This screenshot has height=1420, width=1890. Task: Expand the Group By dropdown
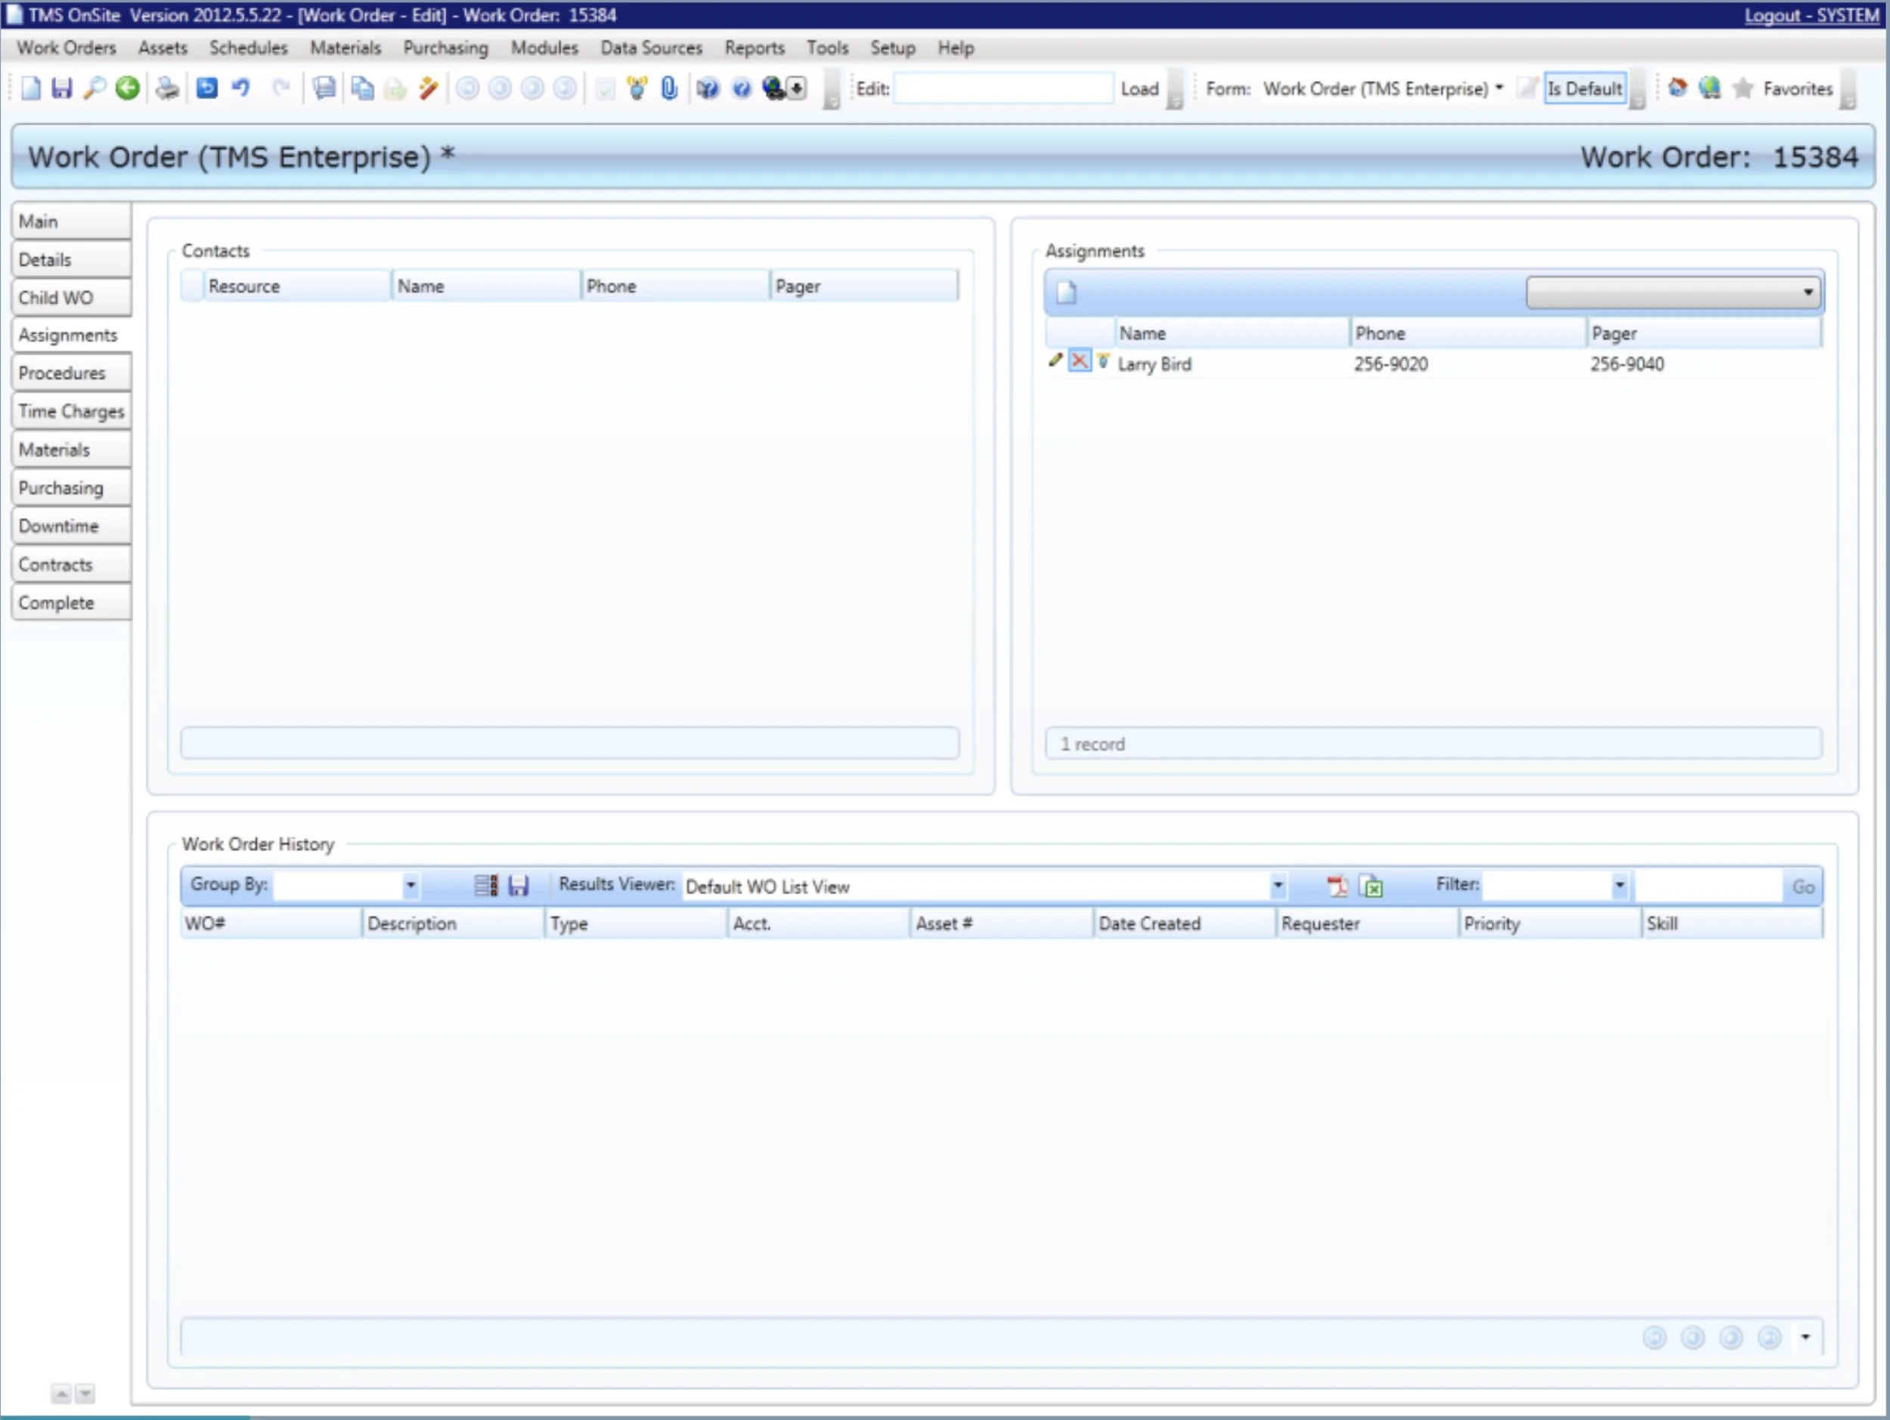pos(410,886)
